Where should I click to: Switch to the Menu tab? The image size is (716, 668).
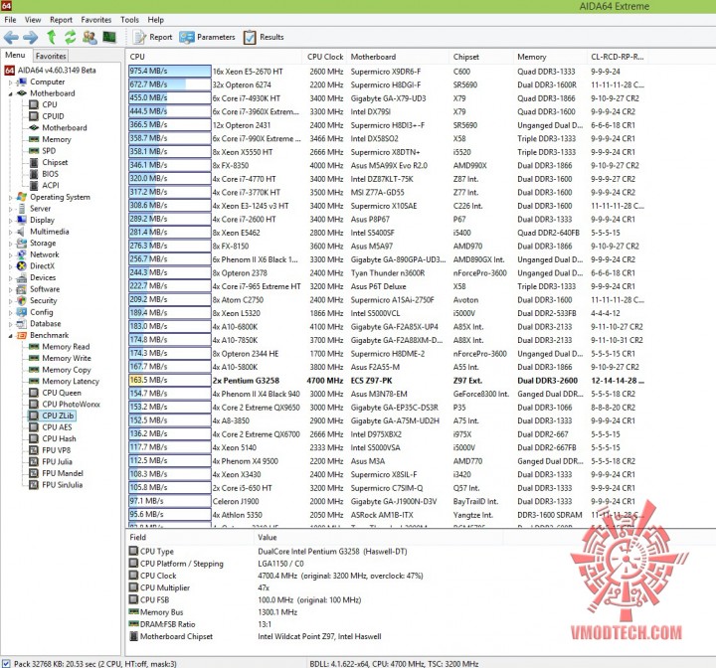click(15, 55)
